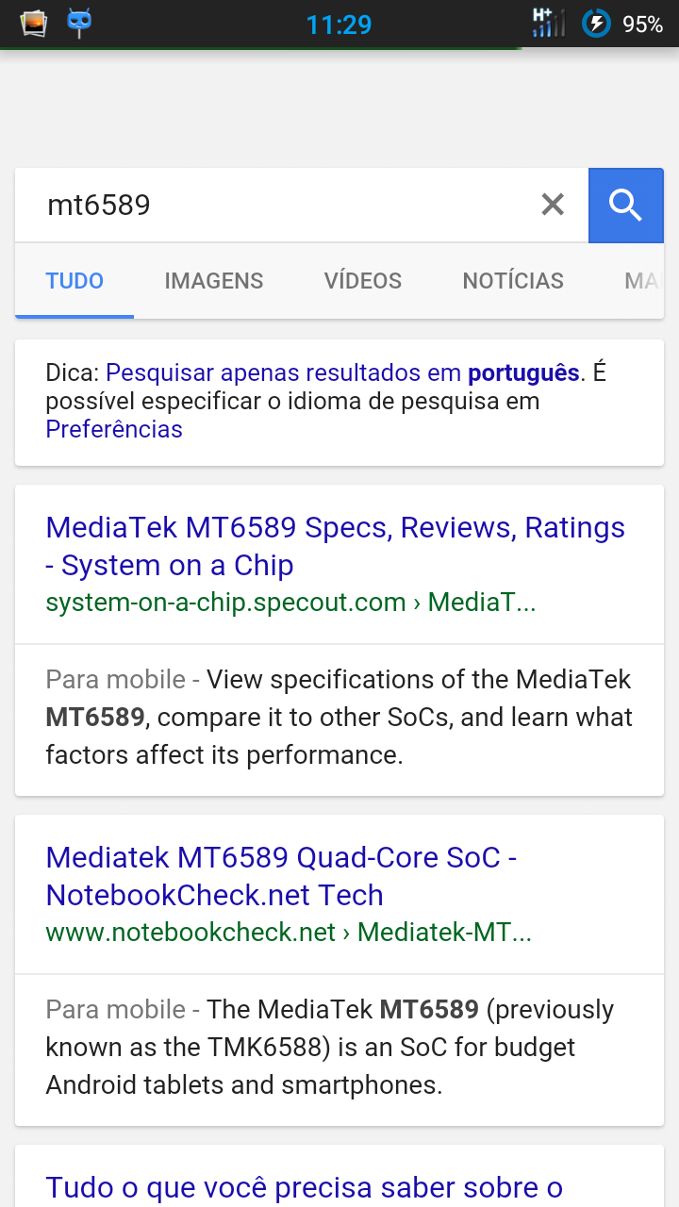Tap the CyanogenMod mascot notification icon

pyautogui.click(x=79, y=23)
